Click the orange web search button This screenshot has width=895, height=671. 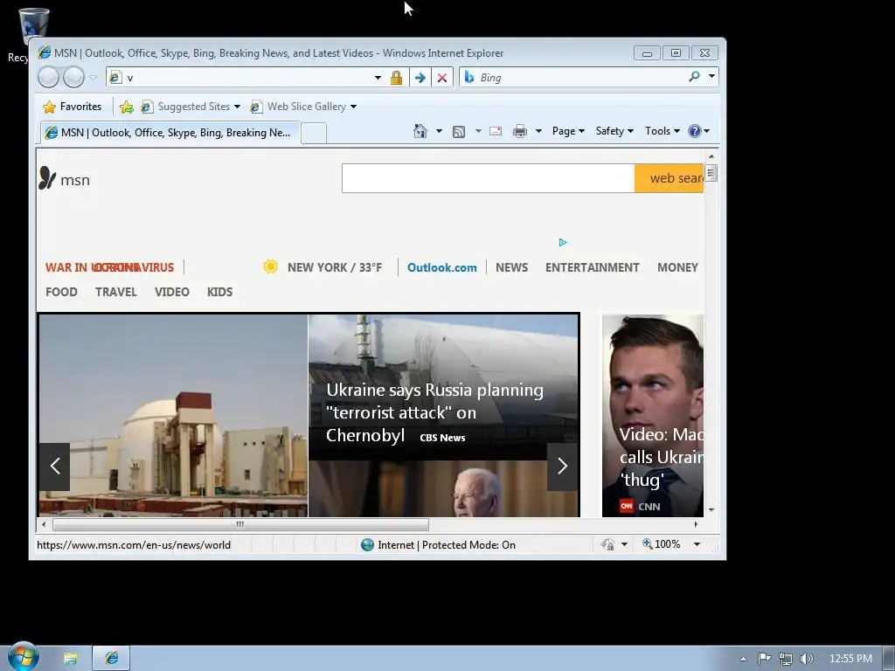click(669, 178)
